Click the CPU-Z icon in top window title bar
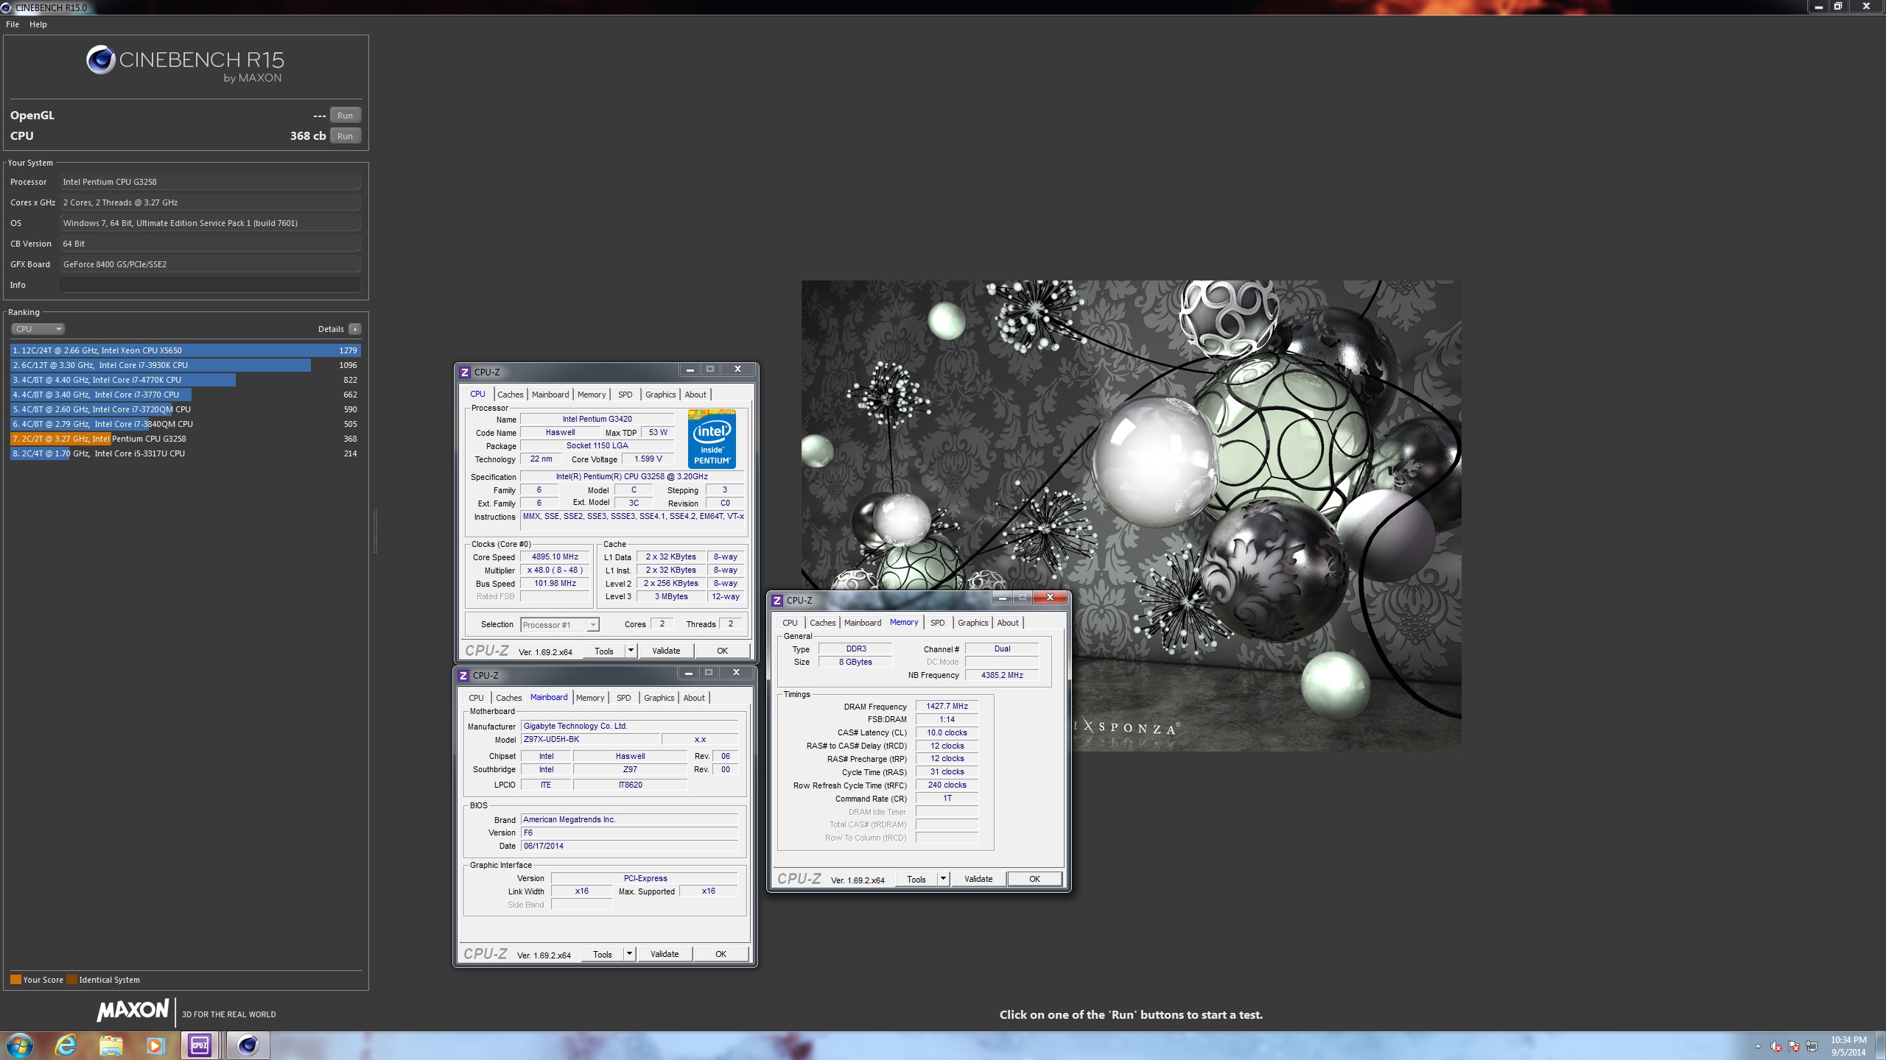 [465, 372]
